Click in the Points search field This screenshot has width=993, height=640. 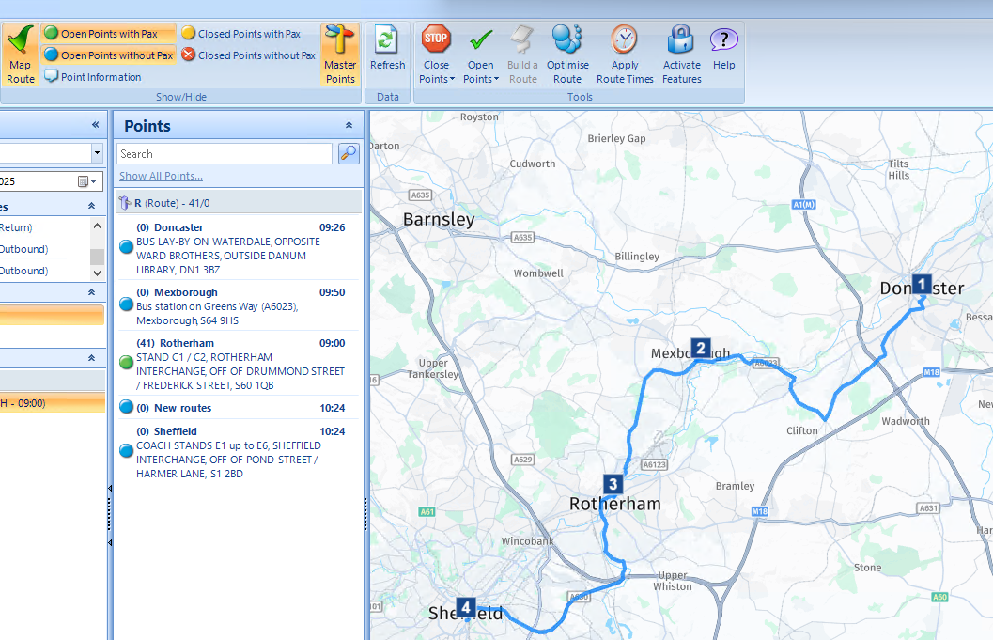point(224,154)
